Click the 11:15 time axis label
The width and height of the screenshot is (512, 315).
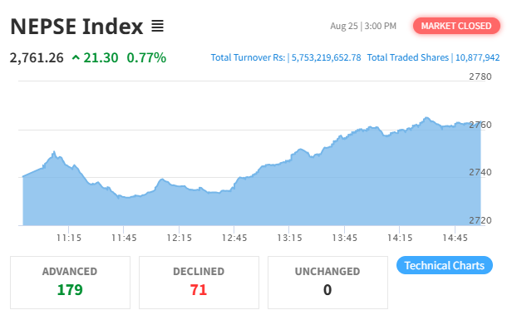(x=68, y=238)
